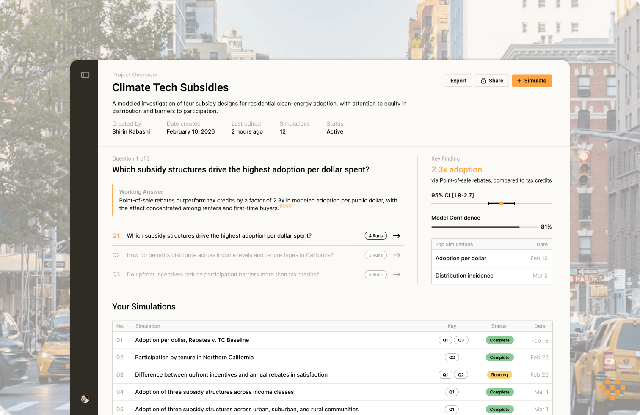
Task: Click the arrow icon for Q2 row
Action: pos(397,255)
